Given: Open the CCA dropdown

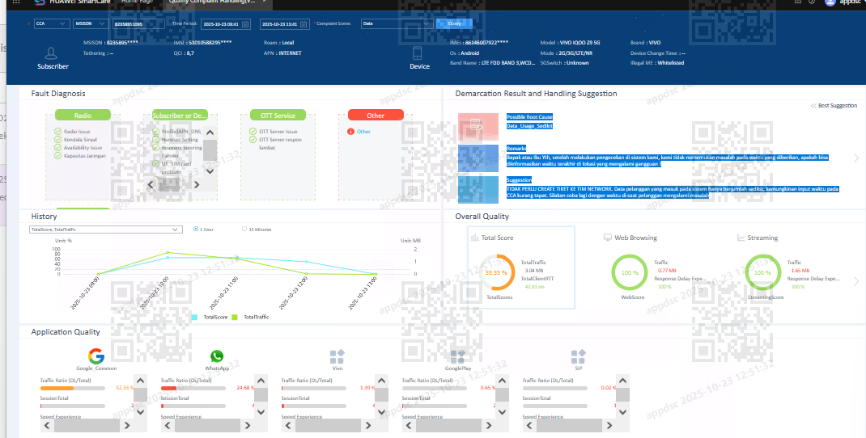Looking at the screenshot, I should tap(51, 23).
